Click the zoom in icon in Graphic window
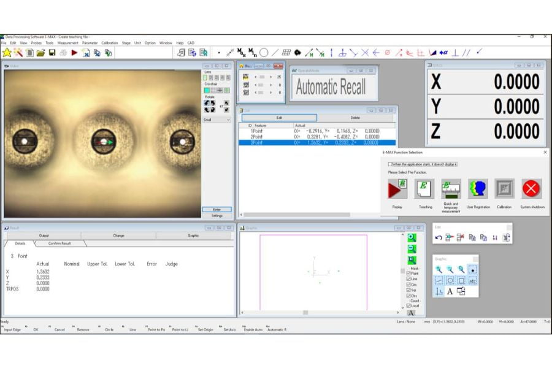The width and height of the screenshot is (552, 368). [412, 237]
